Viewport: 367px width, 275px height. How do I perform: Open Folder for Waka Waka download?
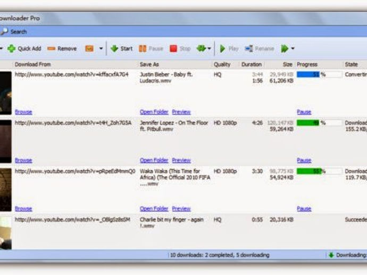pos(154,209)
